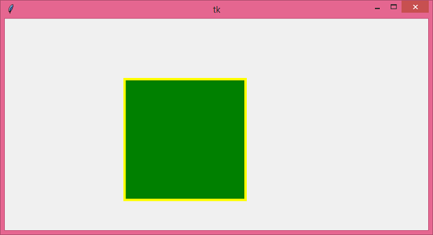Screen dimensions: 433x235
Task: Click the left yellow border of the square
Action: tap(124, 139)
